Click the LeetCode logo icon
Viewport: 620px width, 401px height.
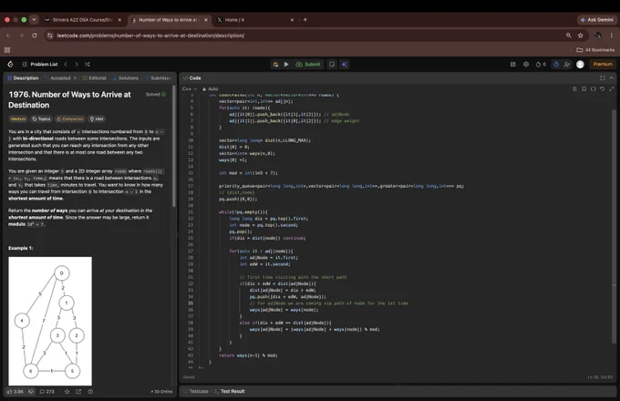pos(10,64)
